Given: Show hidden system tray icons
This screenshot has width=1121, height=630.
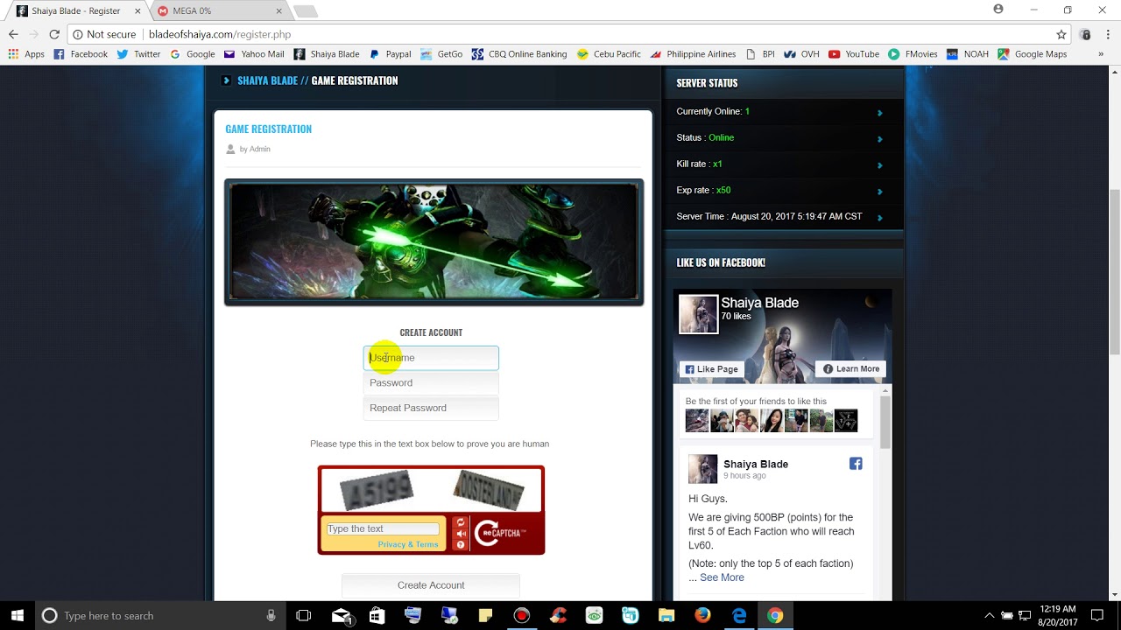Looking at the screenshot, I should click(x=990, y=615).
